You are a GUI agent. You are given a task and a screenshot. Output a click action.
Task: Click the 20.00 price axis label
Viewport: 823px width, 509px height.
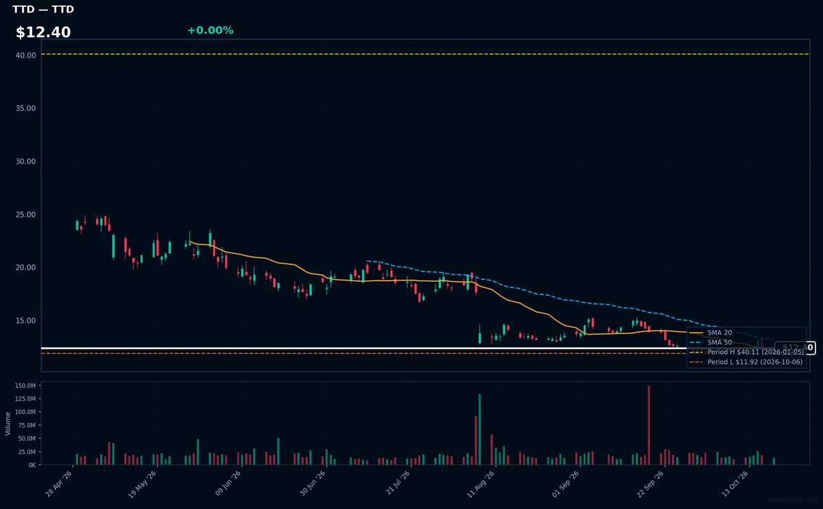click(26, 268)
